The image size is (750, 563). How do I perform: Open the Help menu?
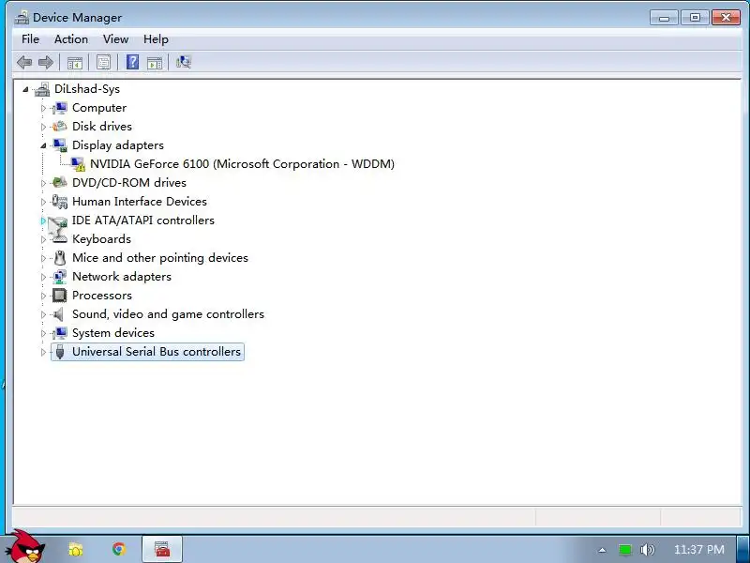point(156,39)
